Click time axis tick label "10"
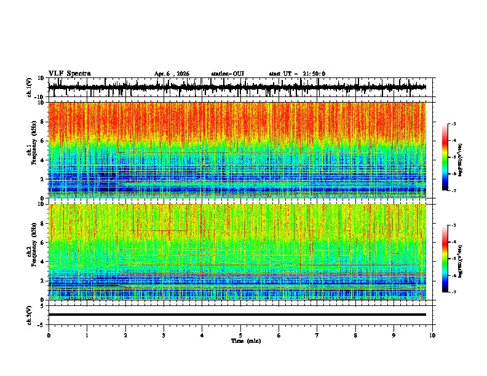 pyautogui.click(x=432, y=335)
